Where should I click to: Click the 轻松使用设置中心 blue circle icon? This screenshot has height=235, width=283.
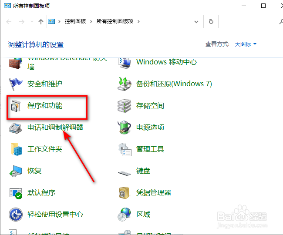16,215
